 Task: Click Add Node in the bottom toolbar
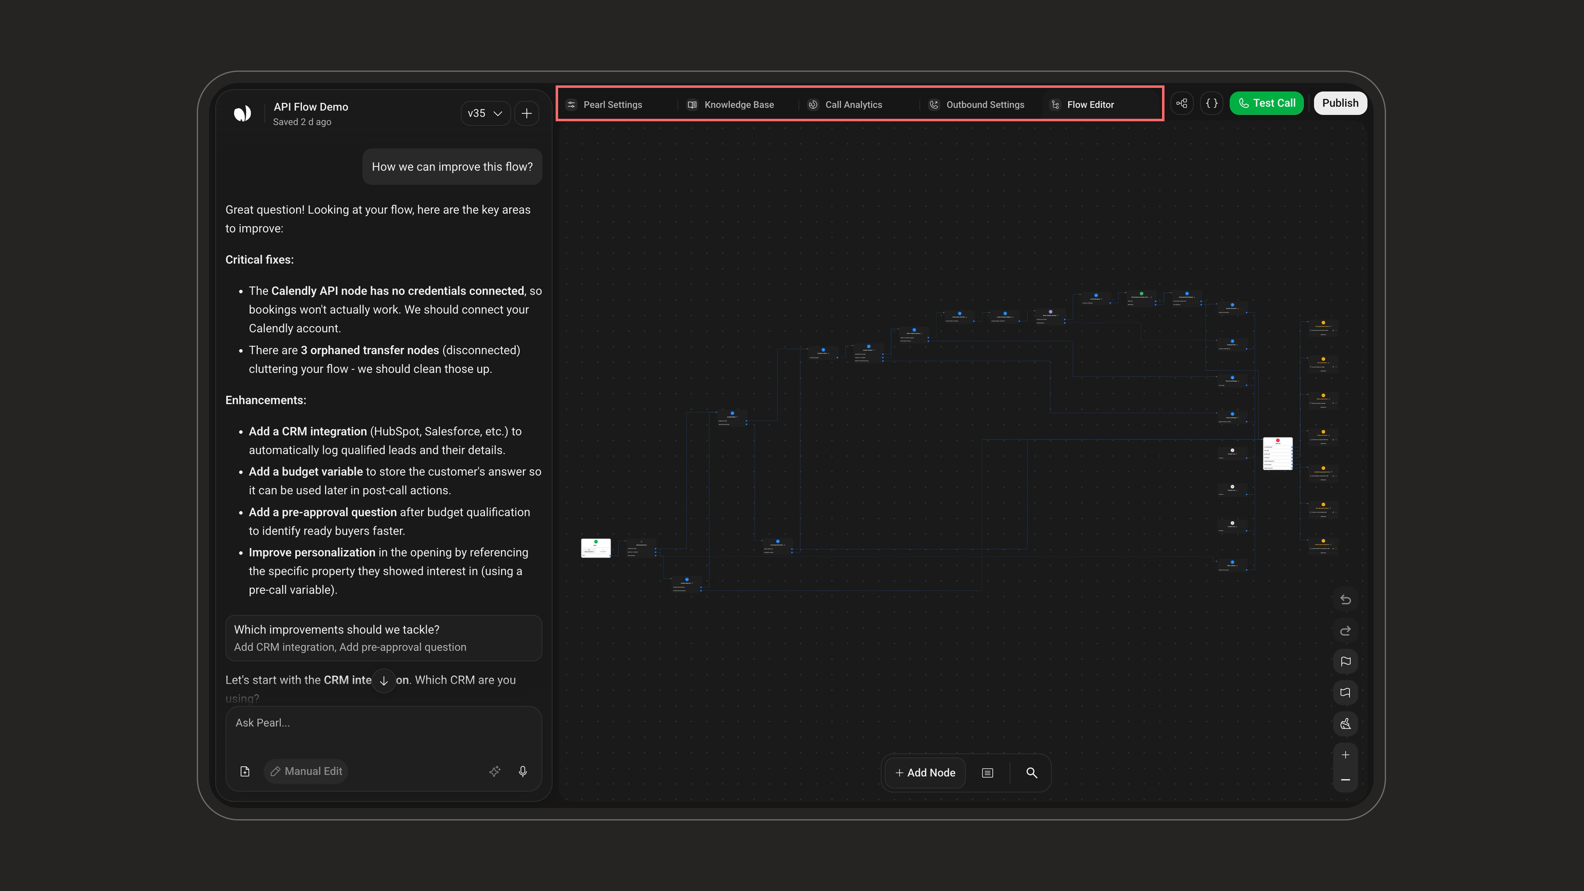point(925,773)
